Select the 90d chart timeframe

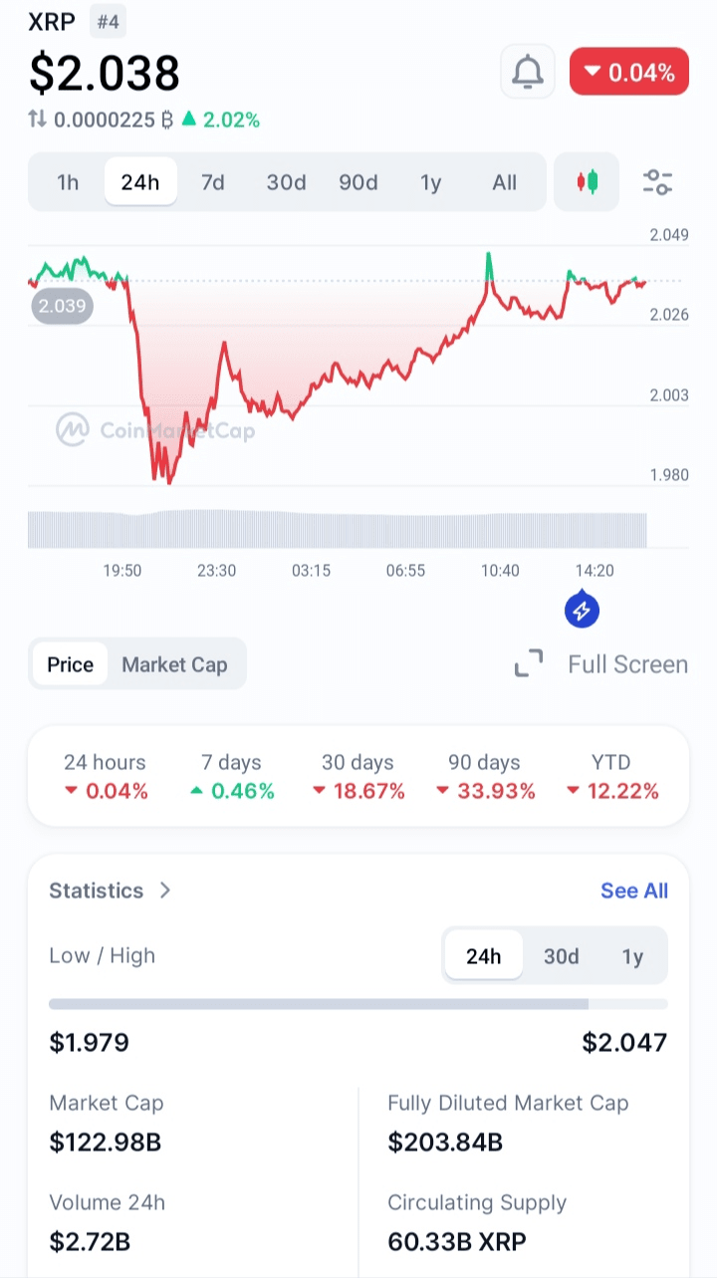(358, 182)
